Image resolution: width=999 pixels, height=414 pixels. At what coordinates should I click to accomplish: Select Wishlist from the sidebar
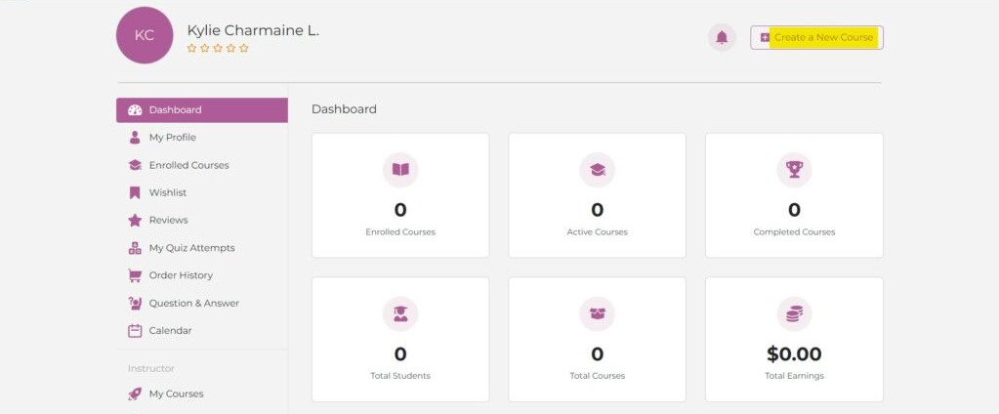(x=167, y=192)
